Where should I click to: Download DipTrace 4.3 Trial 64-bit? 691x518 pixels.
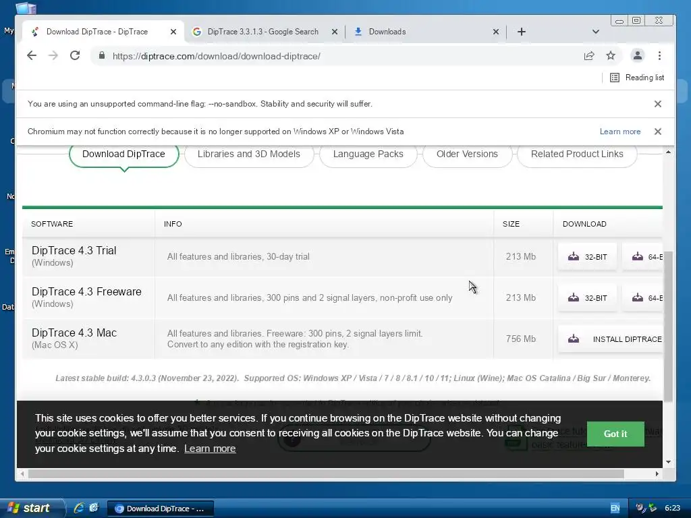coord(642,257)
